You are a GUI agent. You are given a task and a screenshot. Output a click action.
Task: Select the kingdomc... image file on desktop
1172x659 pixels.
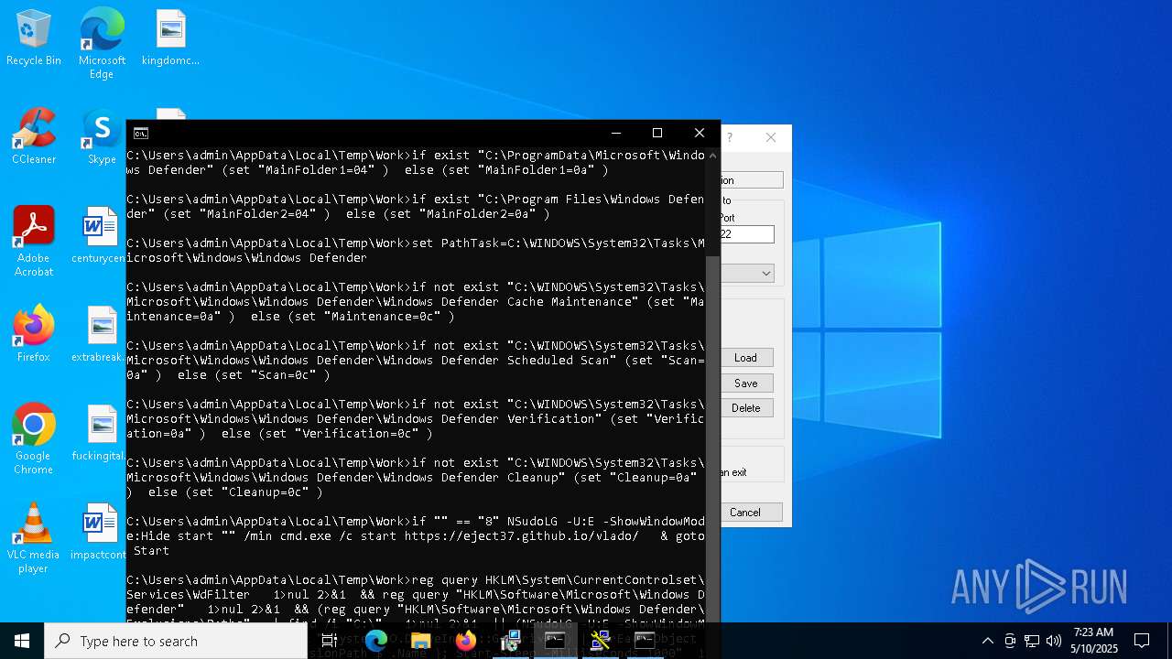[x=170, y=38]
